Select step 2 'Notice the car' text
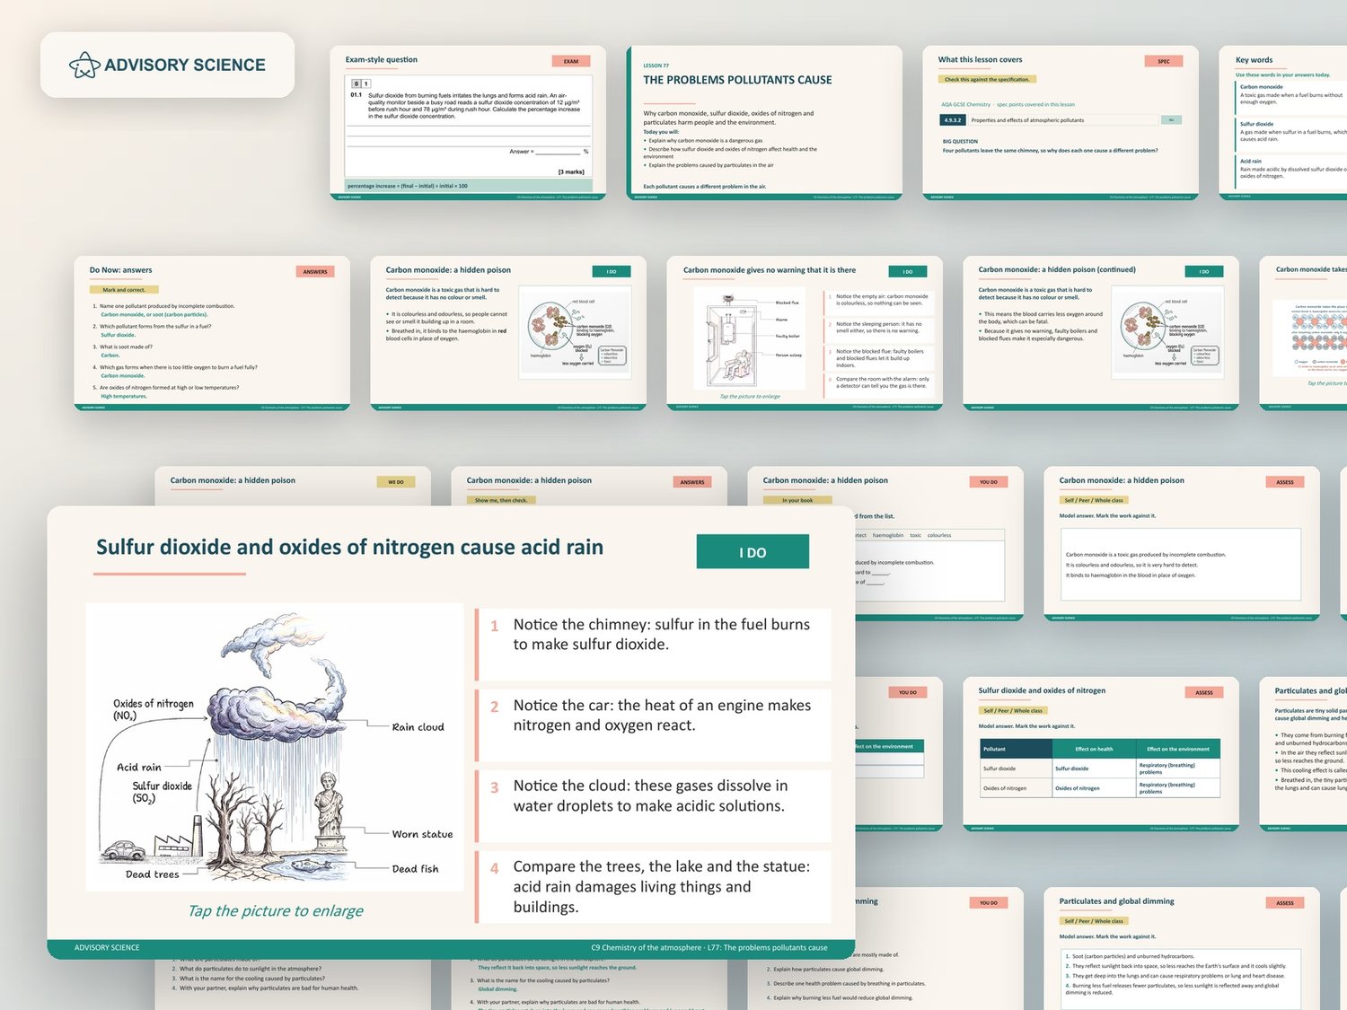Viewport: 1347px width, 1010px height. (x=662, y=715)
